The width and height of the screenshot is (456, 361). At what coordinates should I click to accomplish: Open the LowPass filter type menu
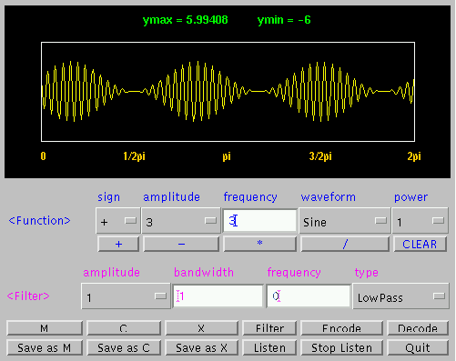tap(400, 296)
